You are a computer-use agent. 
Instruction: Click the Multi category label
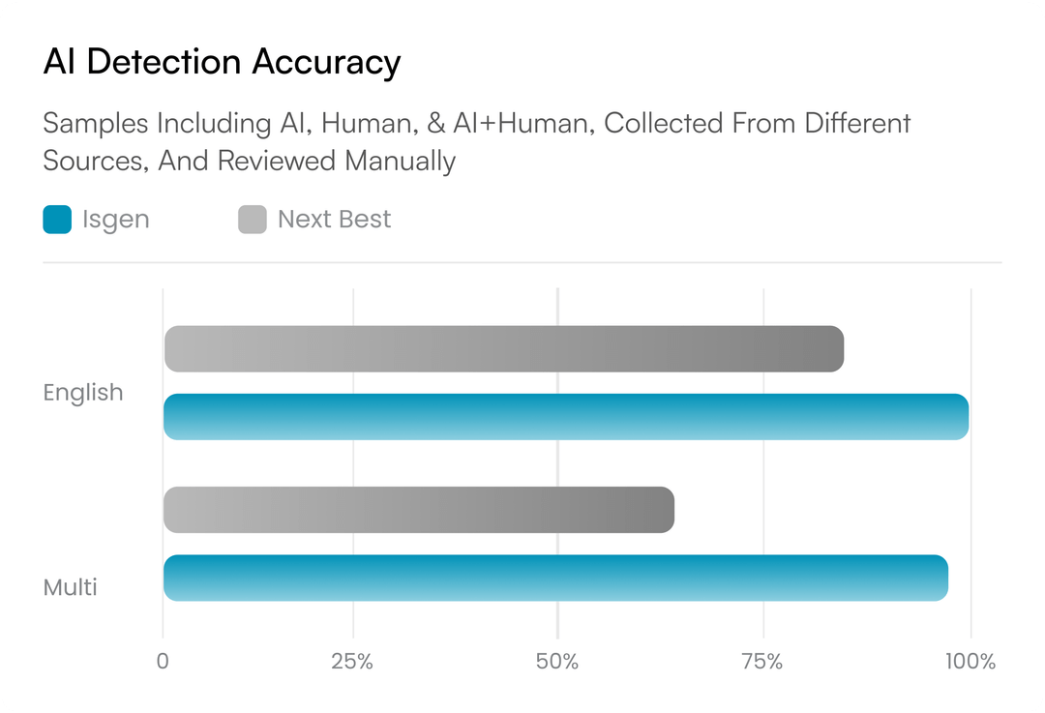(71, 587)
